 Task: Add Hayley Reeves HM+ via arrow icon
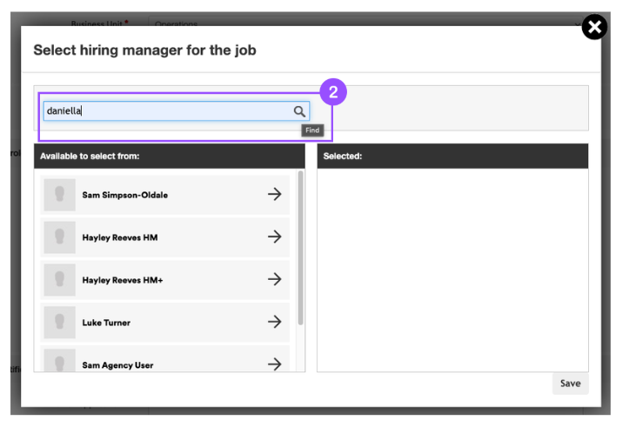(274, 279)
